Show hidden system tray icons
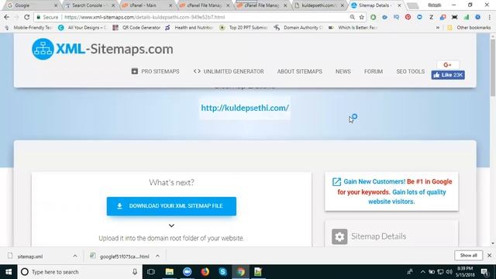This screenshot has width=496, height=279. click(x=423, y=272)
